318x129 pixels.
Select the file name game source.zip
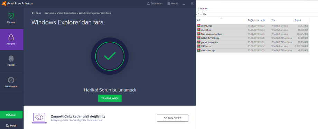tap(209, 42)
